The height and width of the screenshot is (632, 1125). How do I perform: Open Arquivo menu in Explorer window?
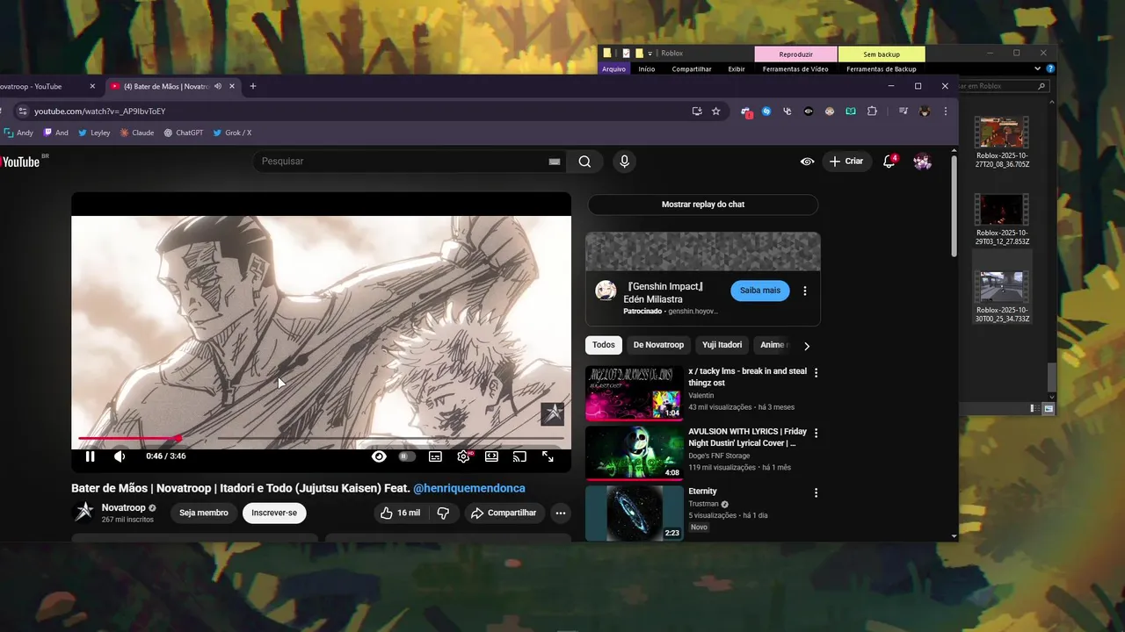point(613,68)
